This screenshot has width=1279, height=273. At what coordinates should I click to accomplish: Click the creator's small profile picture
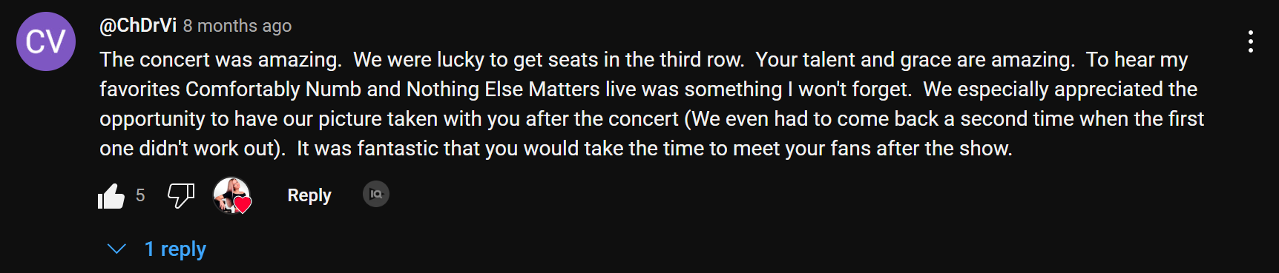click(231, 195)
